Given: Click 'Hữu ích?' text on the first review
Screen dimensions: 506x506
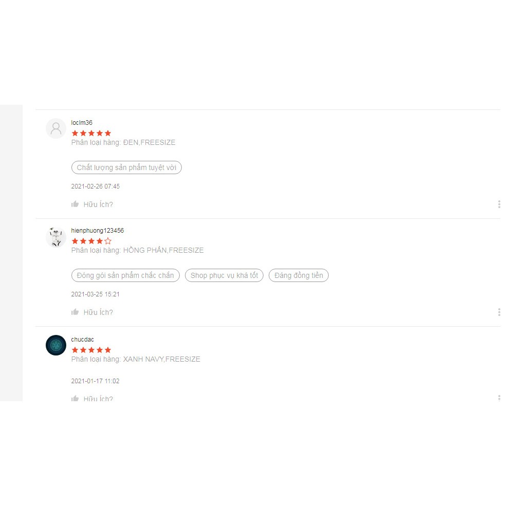Looking at the screenshot, I should 98,204.
